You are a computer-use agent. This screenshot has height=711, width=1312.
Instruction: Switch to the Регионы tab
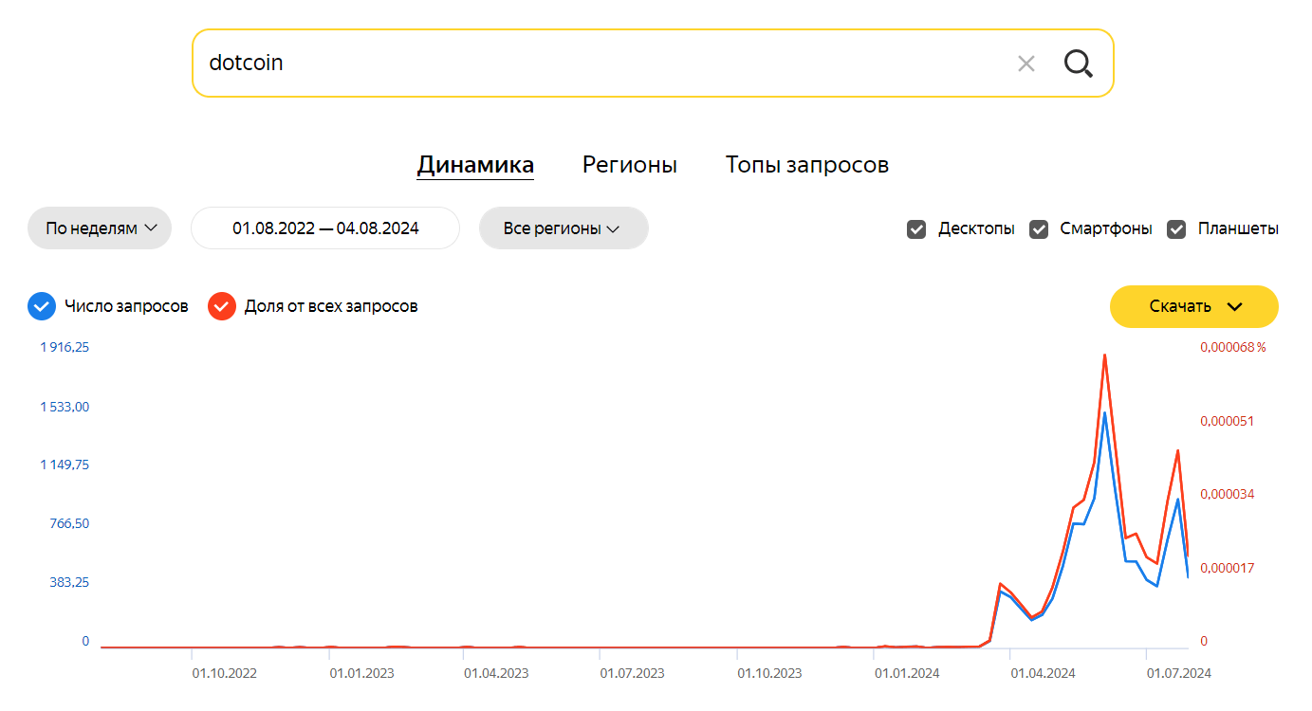[629, 165]
